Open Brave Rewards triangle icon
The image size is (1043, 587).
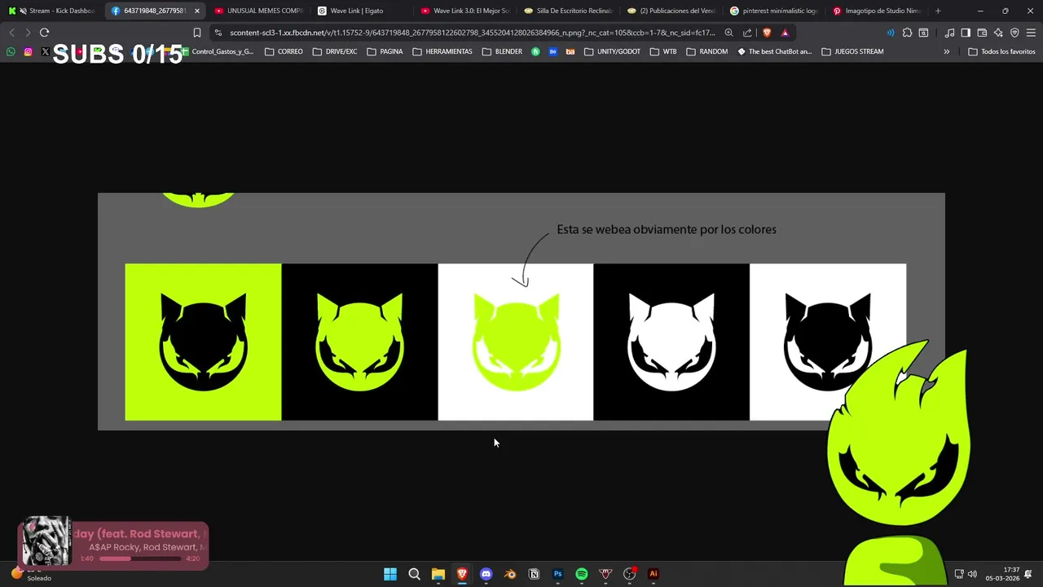pyautogui.click(x=785, y=33)
